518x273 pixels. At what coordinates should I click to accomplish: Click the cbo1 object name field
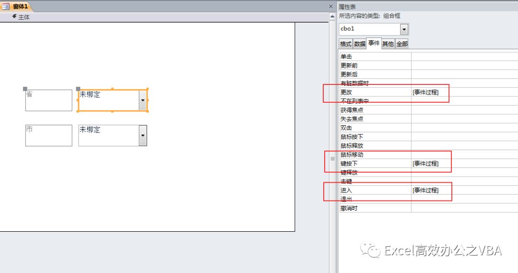click(x=369, y=29)
